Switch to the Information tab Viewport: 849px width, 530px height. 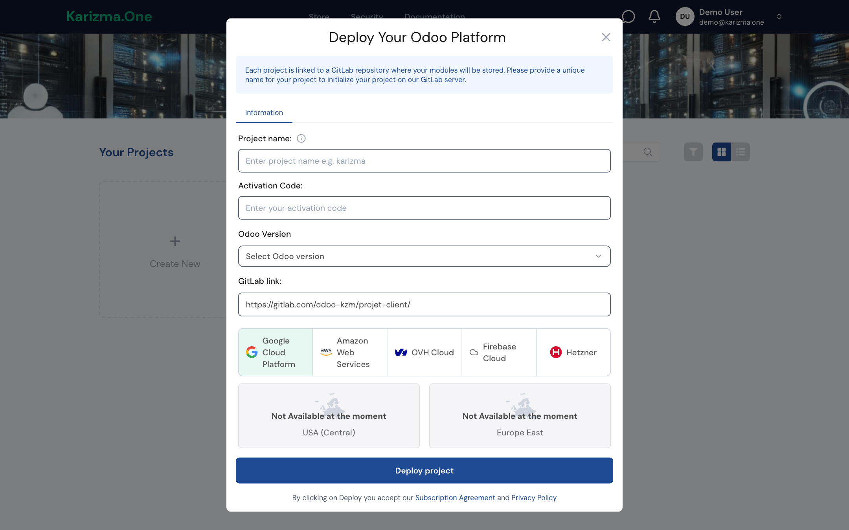(x=264, y=113)
